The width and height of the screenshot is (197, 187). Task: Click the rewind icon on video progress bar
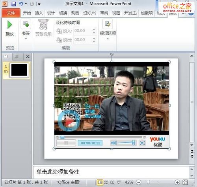click(57, 137)
